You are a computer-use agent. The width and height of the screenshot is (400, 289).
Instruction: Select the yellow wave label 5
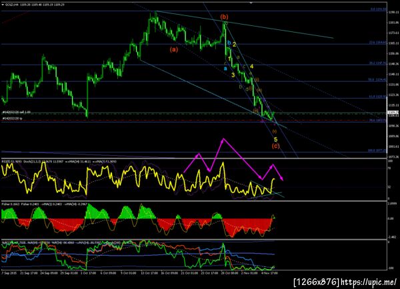pyautogui.click(x=276, y=139)
